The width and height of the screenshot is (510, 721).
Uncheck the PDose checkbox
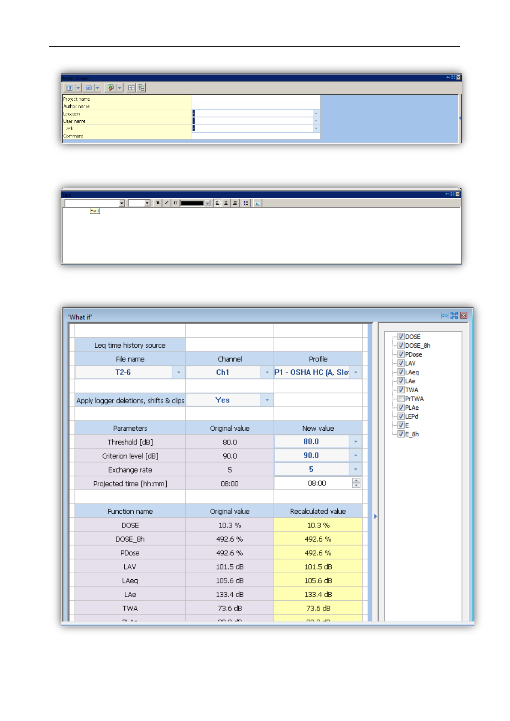point(401,354)
